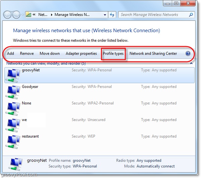Click the double chevron in address bar

point(34,14)
